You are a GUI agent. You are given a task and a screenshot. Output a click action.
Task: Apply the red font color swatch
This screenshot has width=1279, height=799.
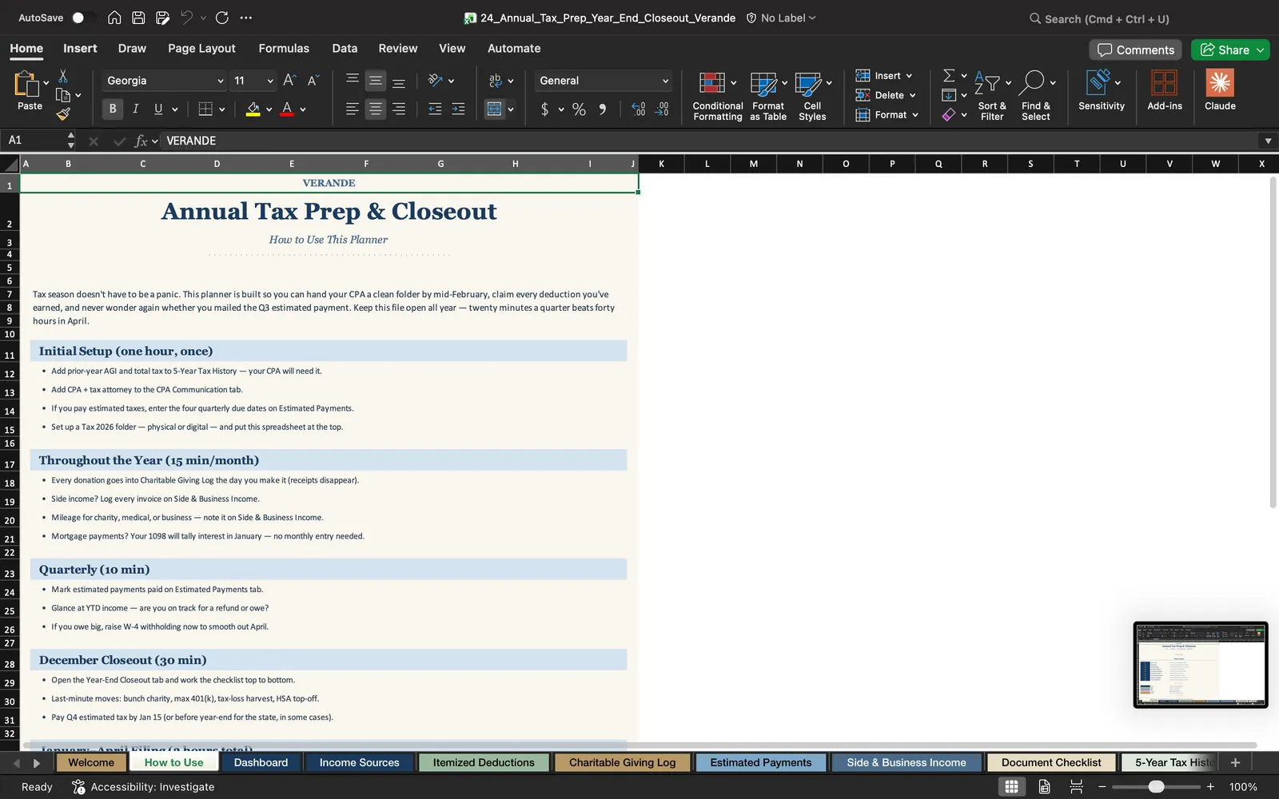click(287, 109)
